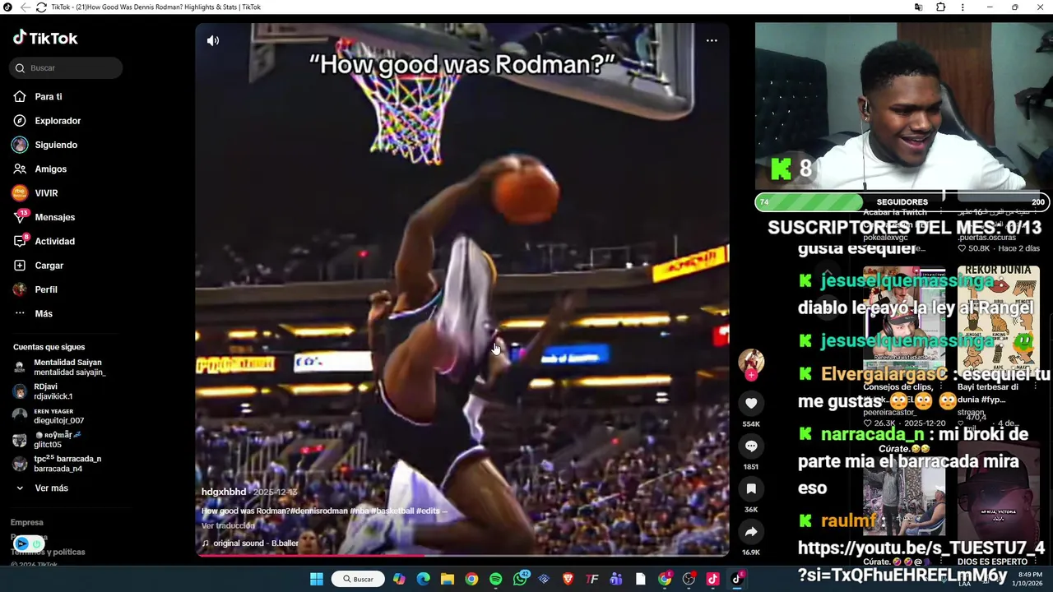
Task: Follow creator with the red plus badge
Action: (751, 375)
